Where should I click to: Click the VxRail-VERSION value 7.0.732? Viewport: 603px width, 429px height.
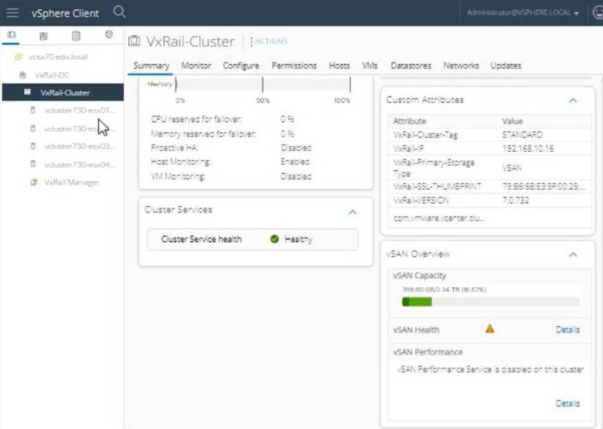tap(515, 201)
